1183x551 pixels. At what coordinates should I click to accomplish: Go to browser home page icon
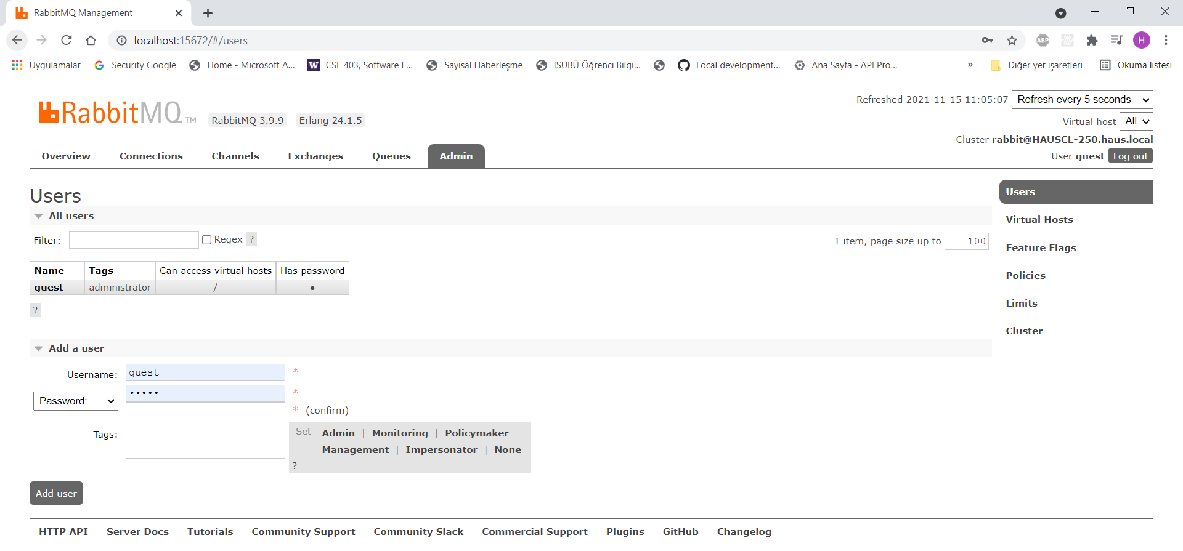pos(91,41)
